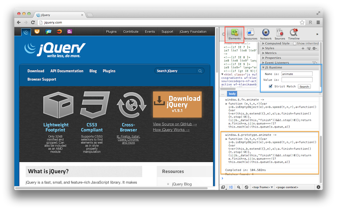Screen dimensions: 337x210
Task: Follow the View Source on GitHub link
Action: (175, 124)
